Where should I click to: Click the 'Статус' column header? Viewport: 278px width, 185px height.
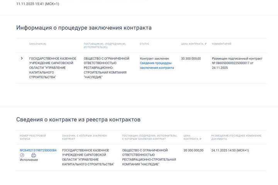pos(144,44)
